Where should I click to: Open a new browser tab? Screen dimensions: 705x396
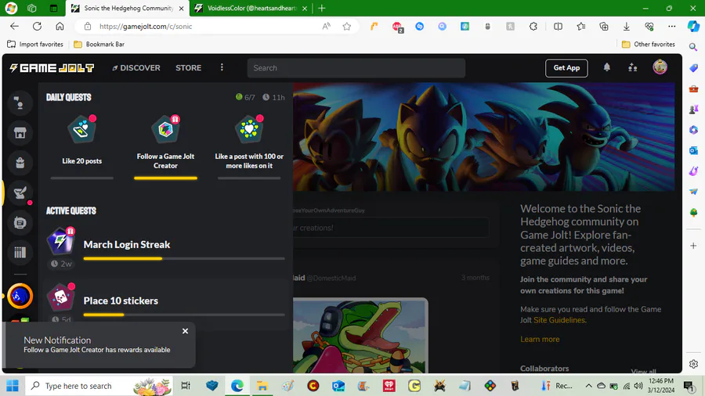click(322, 8)
